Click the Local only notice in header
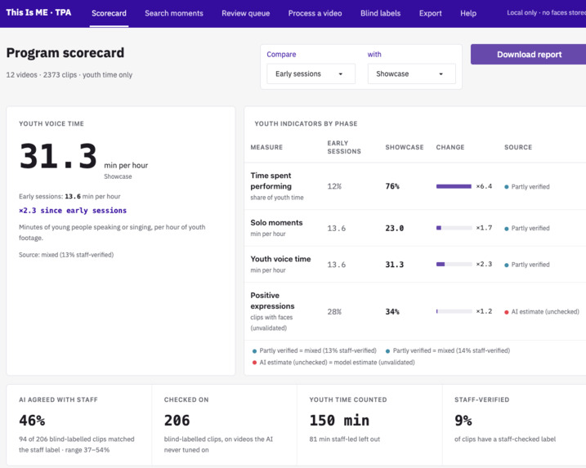Viewport: 586px width, 468px height. (x=546, y=13)
